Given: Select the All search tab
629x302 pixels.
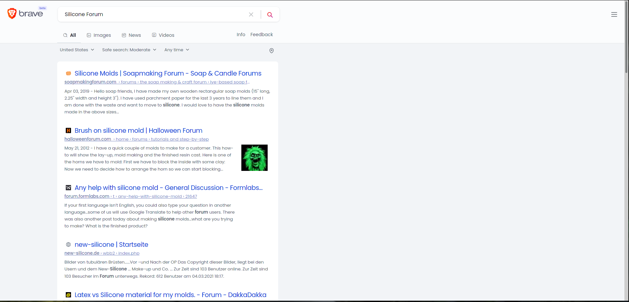Looking at the screenshot, I should click(x=70, y=35).
